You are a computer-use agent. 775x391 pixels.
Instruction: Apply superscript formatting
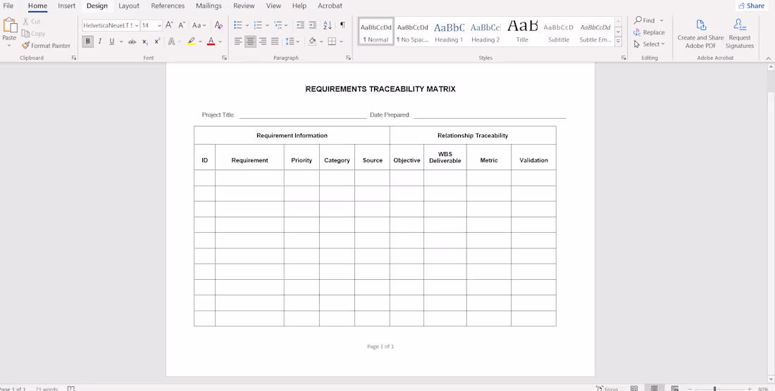pyautogui.click(x=157, y=42)
